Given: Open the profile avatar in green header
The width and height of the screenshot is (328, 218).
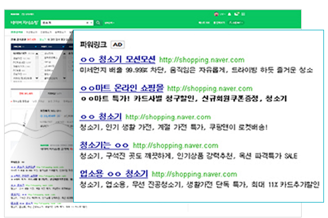Looking at the screenshot, I should pyautogui.click(x=216, y=14).
